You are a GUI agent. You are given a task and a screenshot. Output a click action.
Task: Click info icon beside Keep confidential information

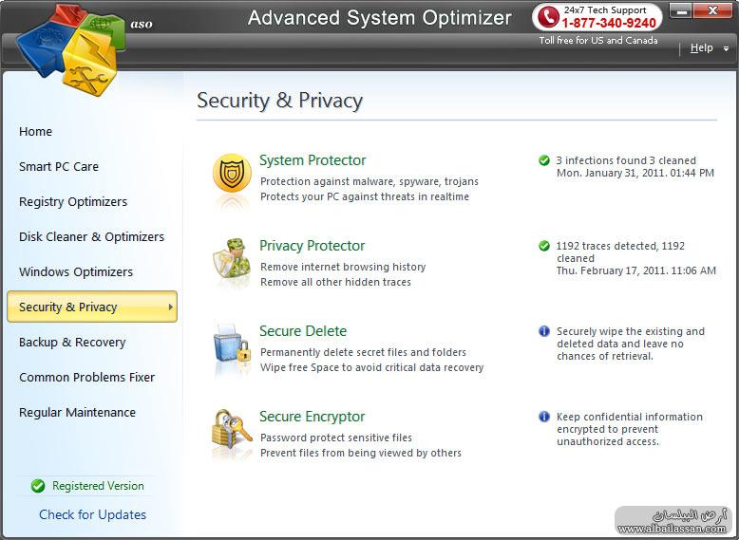tap(544, 417)
